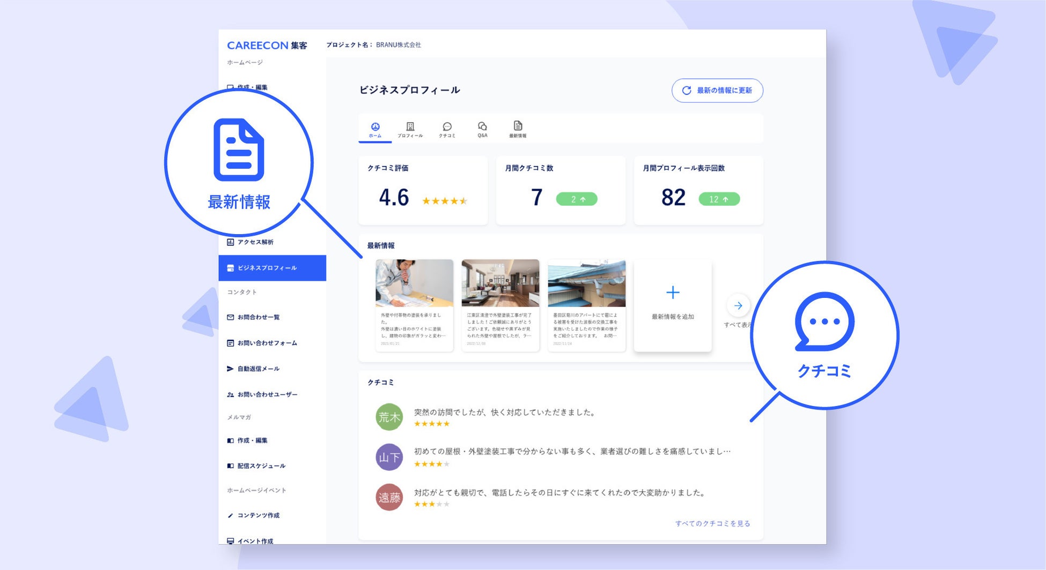Click the review starting 対応がとても親切で
This screenshot has width=1046, height=570.
[x=561, y=492]
